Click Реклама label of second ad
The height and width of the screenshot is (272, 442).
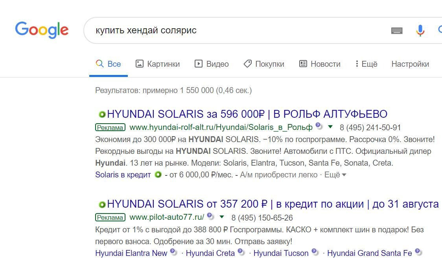[110, 217]
